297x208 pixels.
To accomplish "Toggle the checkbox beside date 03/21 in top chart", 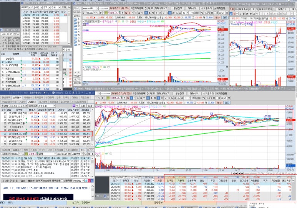I will click(x=215, y=13).
